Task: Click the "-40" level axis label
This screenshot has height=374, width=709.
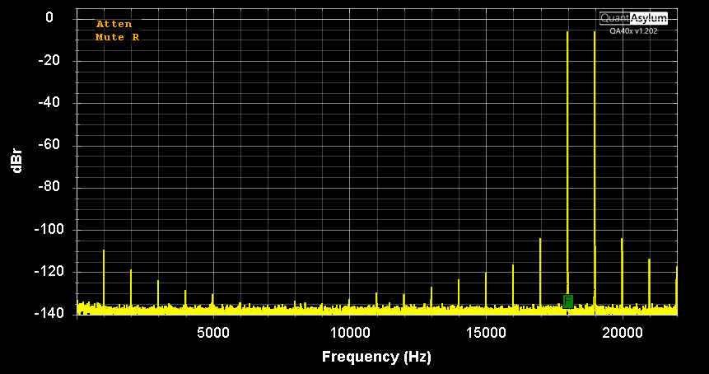Action: pos(49,103)
